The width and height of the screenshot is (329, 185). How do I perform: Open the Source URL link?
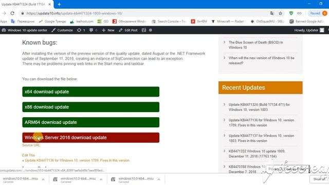[x=31, y=145]
